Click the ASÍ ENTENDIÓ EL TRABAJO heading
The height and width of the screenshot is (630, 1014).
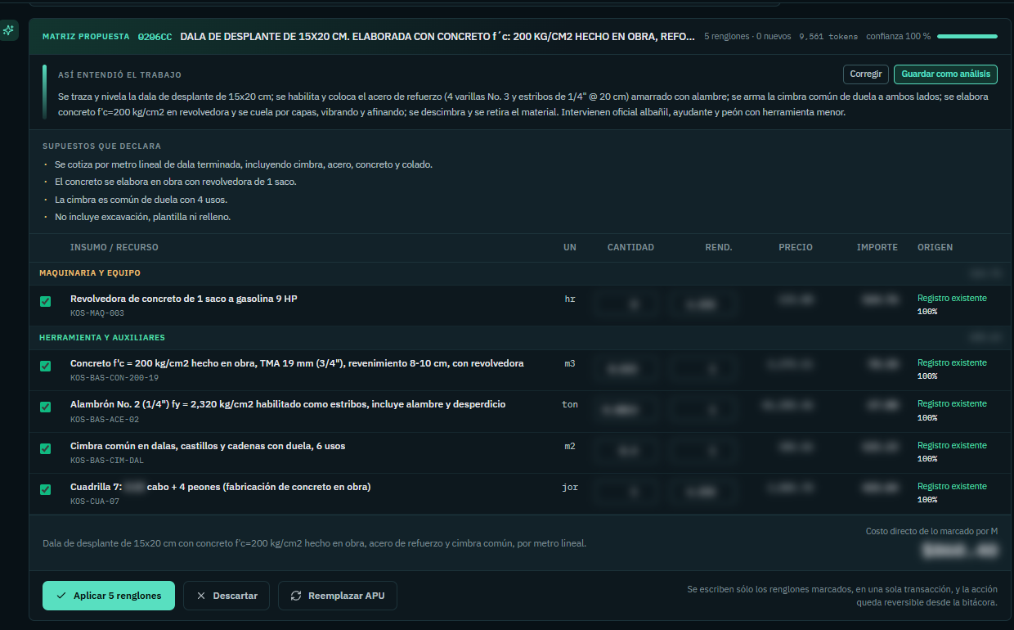(x=120, y=74)
